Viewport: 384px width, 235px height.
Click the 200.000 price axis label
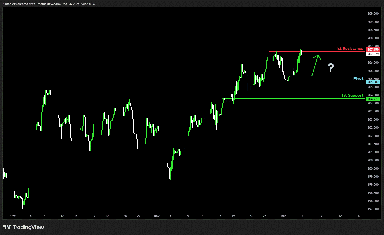pos(373,169)
